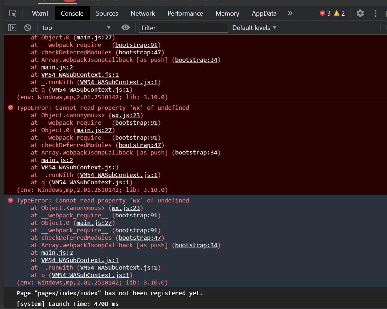Open the Performance tab
Image resolution: width=387 pixels, height=309 pixels.
(x=185, y=13)
